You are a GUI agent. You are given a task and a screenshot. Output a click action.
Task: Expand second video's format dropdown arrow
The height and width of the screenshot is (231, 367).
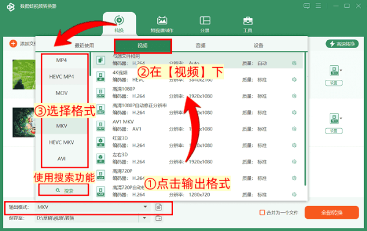(x=341, y=118)
